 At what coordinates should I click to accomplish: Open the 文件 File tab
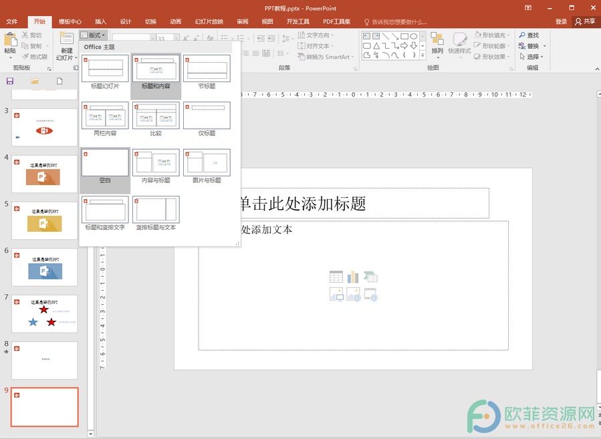coord(12,21)
